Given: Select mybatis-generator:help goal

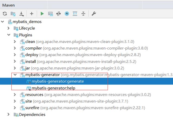Looking at the screenshot, I should point(54,88).
